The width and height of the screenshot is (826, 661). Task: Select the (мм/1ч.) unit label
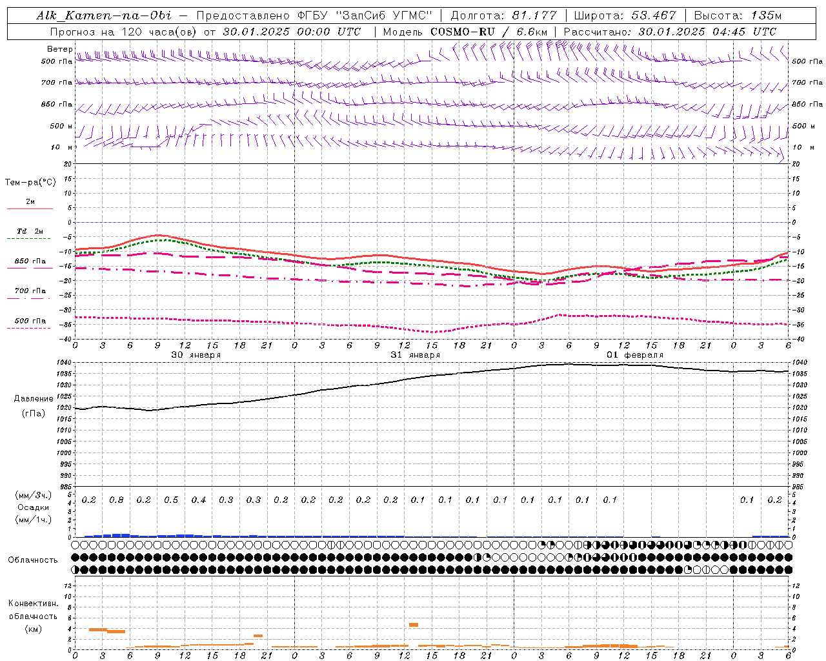coord(33,520)
